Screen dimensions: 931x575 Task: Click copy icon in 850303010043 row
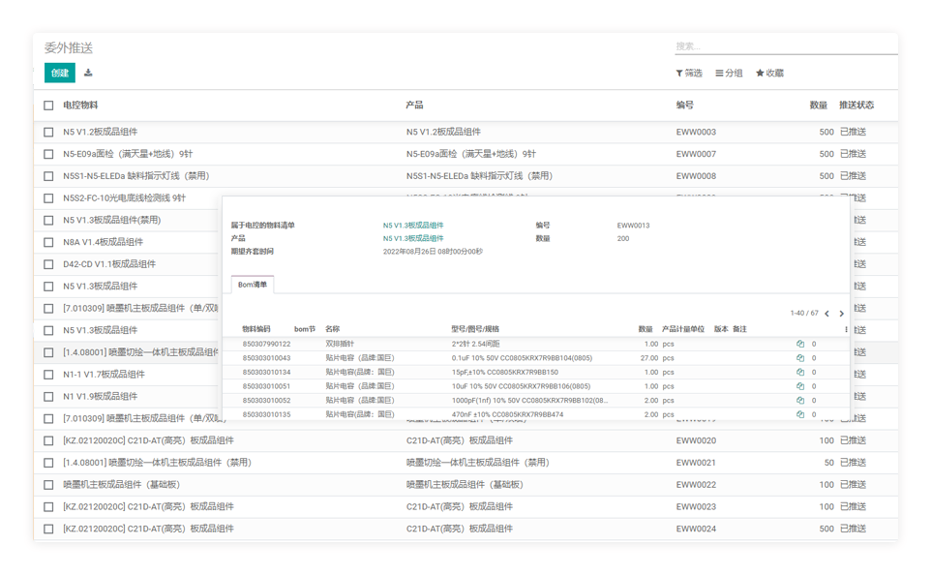click(800, 358)
